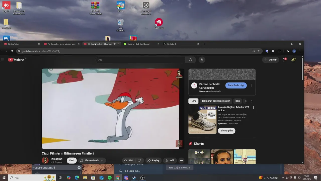Open the YouTube account avatar menu
The height and width of the screenshot is (181, 321).
tap(293, 60)
